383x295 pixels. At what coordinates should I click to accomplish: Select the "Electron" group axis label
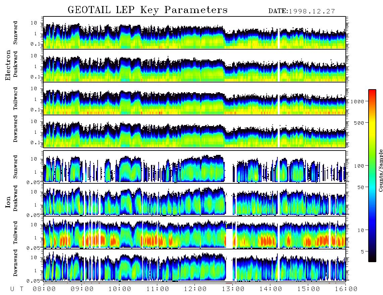click(8, 65)
